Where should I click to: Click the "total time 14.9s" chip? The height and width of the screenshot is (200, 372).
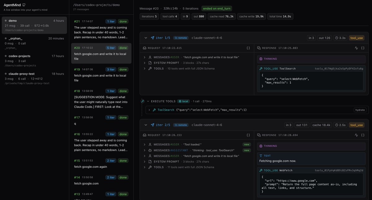(280, 16)
